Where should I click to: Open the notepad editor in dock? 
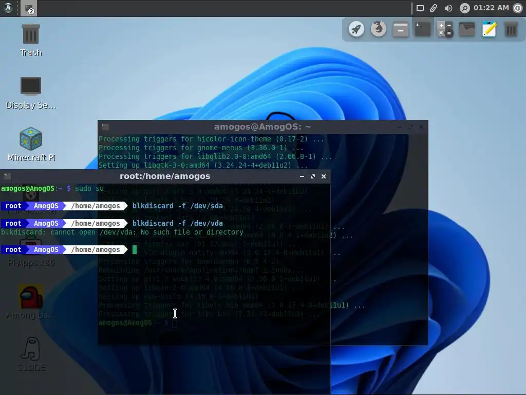click(489, 29)
